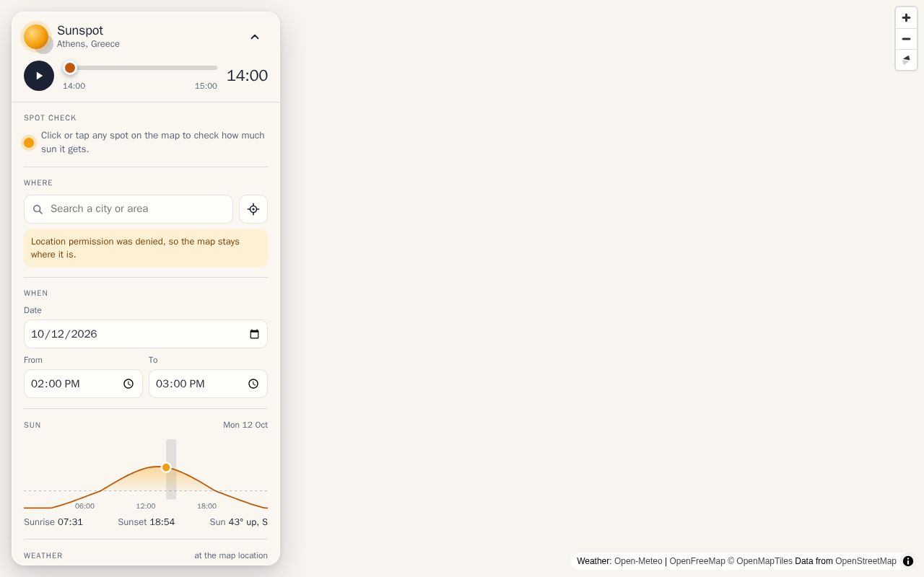The image size is (924, 577).
Task: Click the 18:00 chart axis label
Action: (x=206, y=506)
